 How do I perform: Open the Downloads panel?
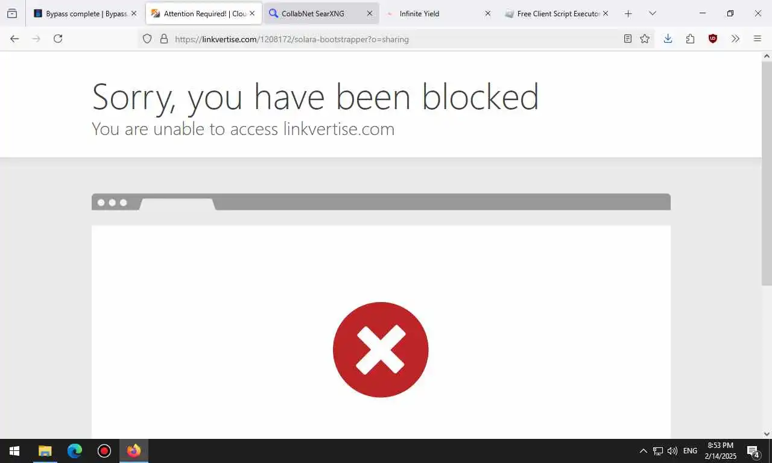[668, 39]
